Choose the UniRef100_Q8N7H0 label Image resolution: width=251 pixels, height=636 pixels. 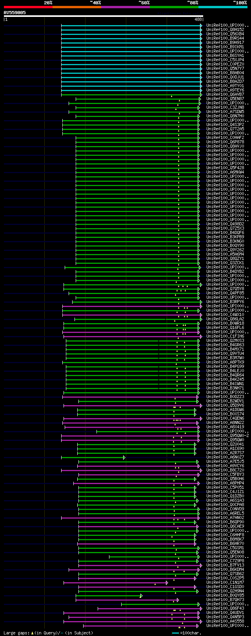click(225, 116)
